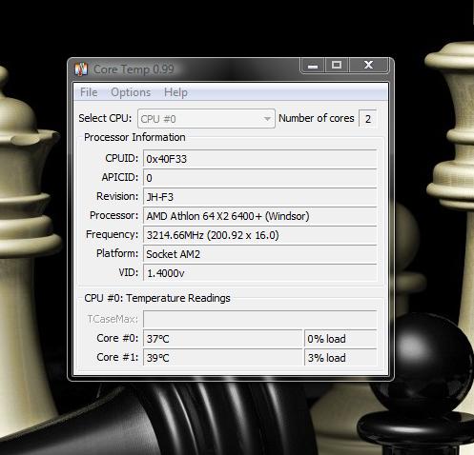This screenshot has width=474, height=455.
Task: Minimize the Core Temp window
Action: (313, 66)
